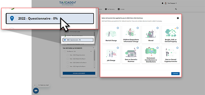Open the notifications bell icon
Viewport: 205px width, 95px height.
[162, 3]
